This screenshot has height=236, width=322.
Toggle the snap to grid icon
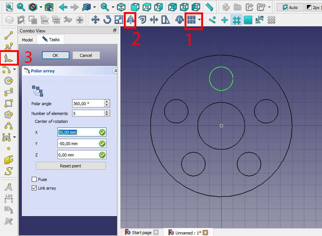236,20
